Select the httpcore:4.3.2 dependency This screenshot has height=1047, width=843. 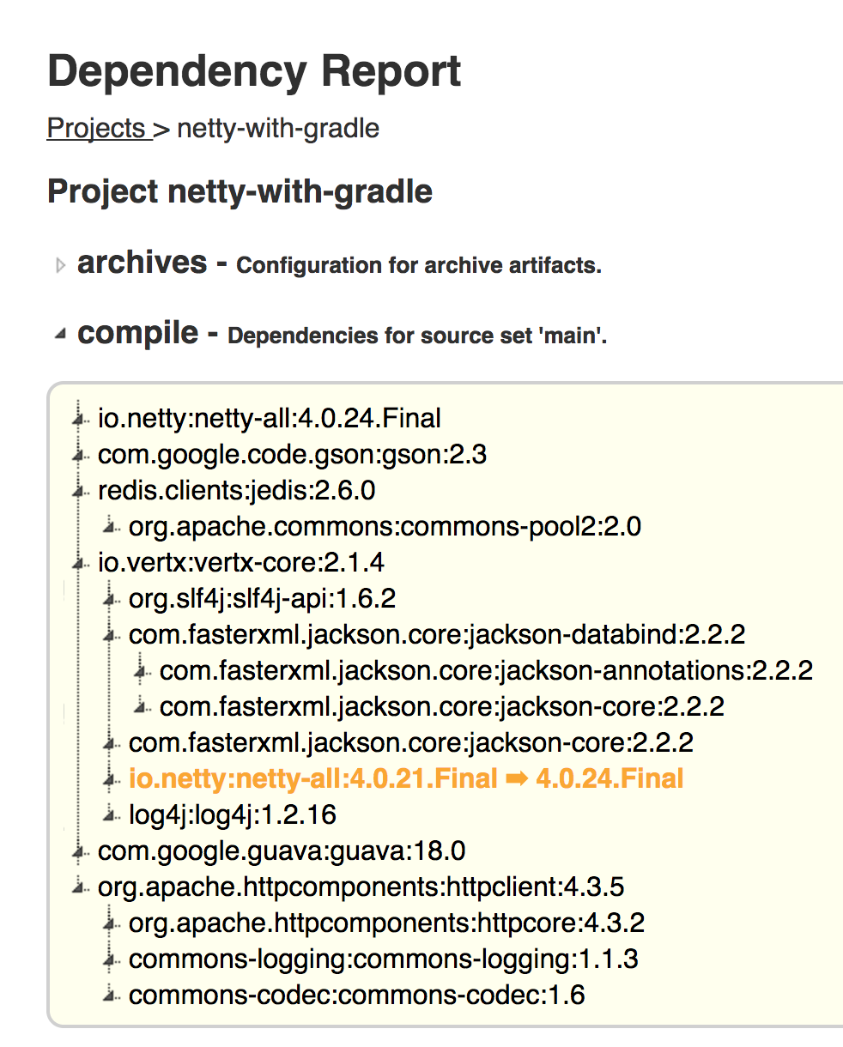point(386,923)
